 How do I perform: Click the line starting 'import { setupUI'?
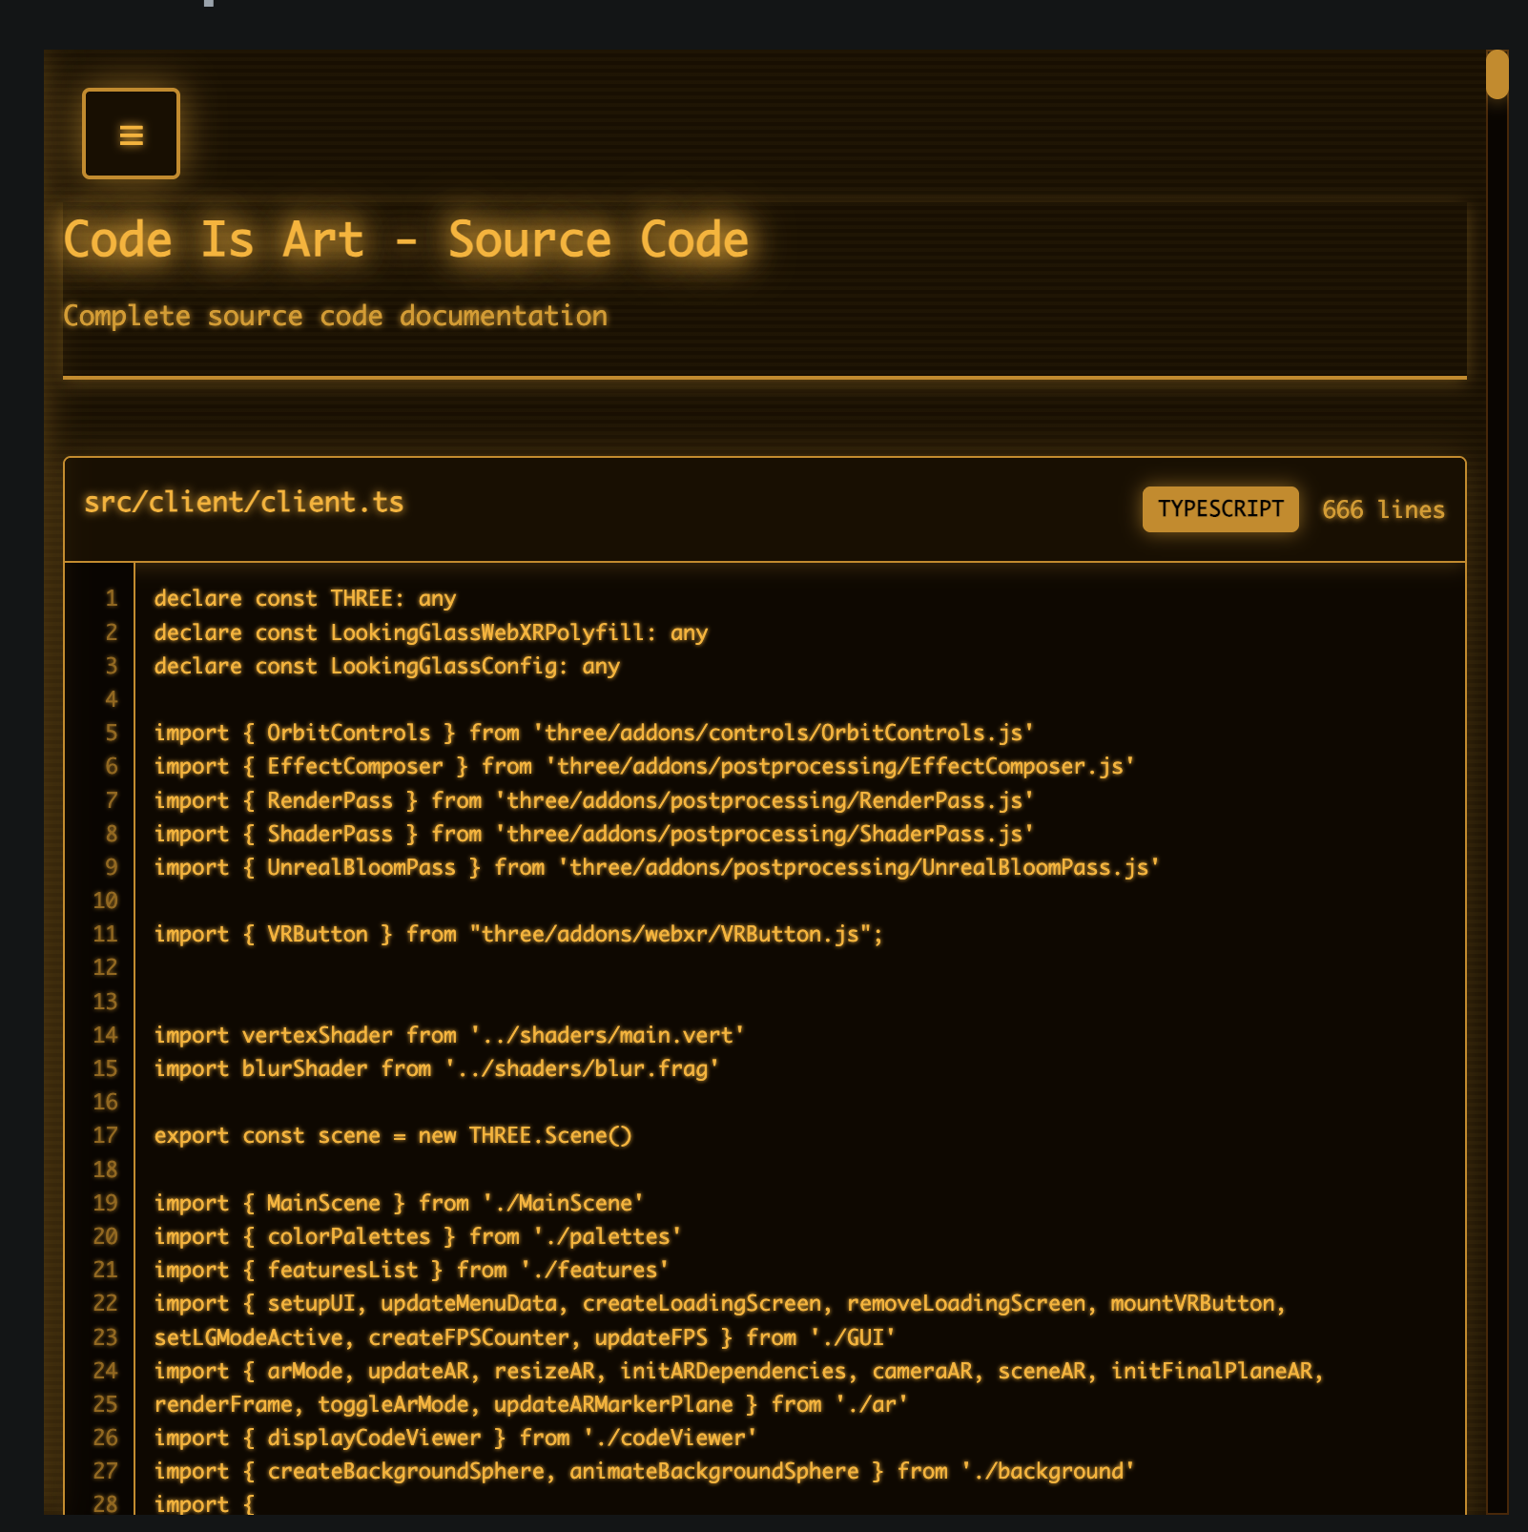[720, 1303]
